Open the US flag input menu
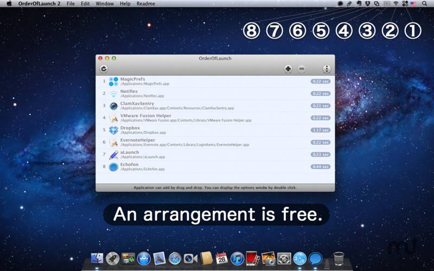Image resolution: width=434 pixels, height=271 pixels. (413, 4)
